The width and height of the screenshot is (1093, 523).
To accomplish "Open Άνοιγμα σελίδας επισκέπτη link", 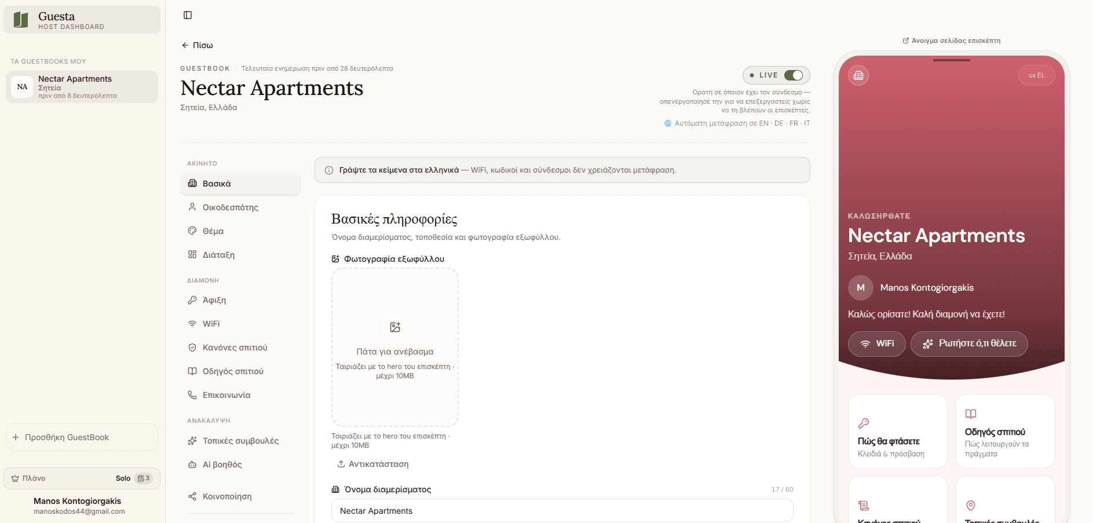I will (x=952, y=41).
